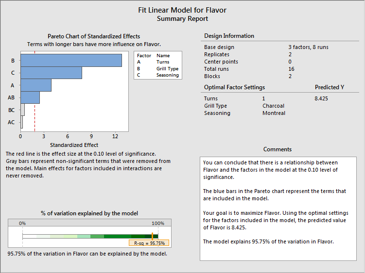Click the gray BC bar
The width and height of the screenshot is (365, 273).
tap(22, 110)
